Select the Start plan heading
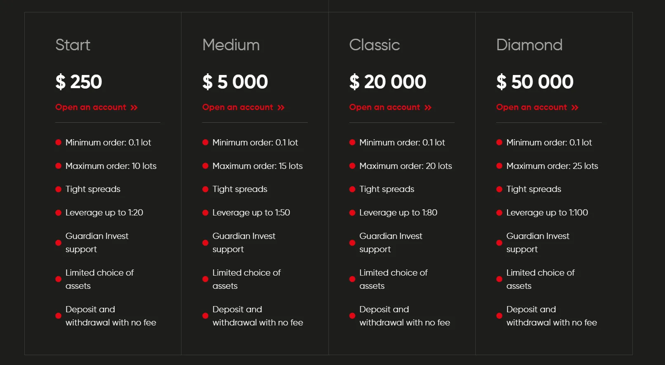 [x=73, y=45]
